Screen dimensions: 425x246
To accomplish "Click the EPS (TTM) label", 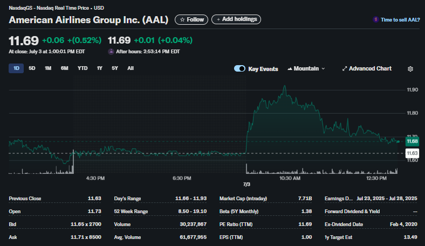I will click(x=231, y=237).
